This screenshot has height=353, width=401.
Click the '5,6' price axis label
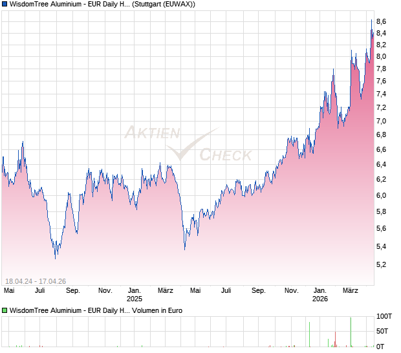(x=381, y=228)
